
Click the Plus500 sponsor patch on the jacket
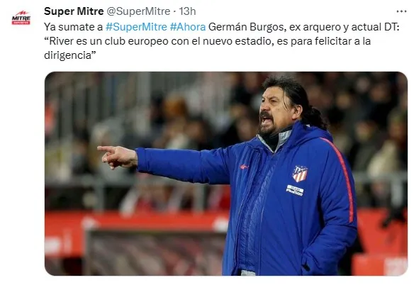tap(295, 191)
